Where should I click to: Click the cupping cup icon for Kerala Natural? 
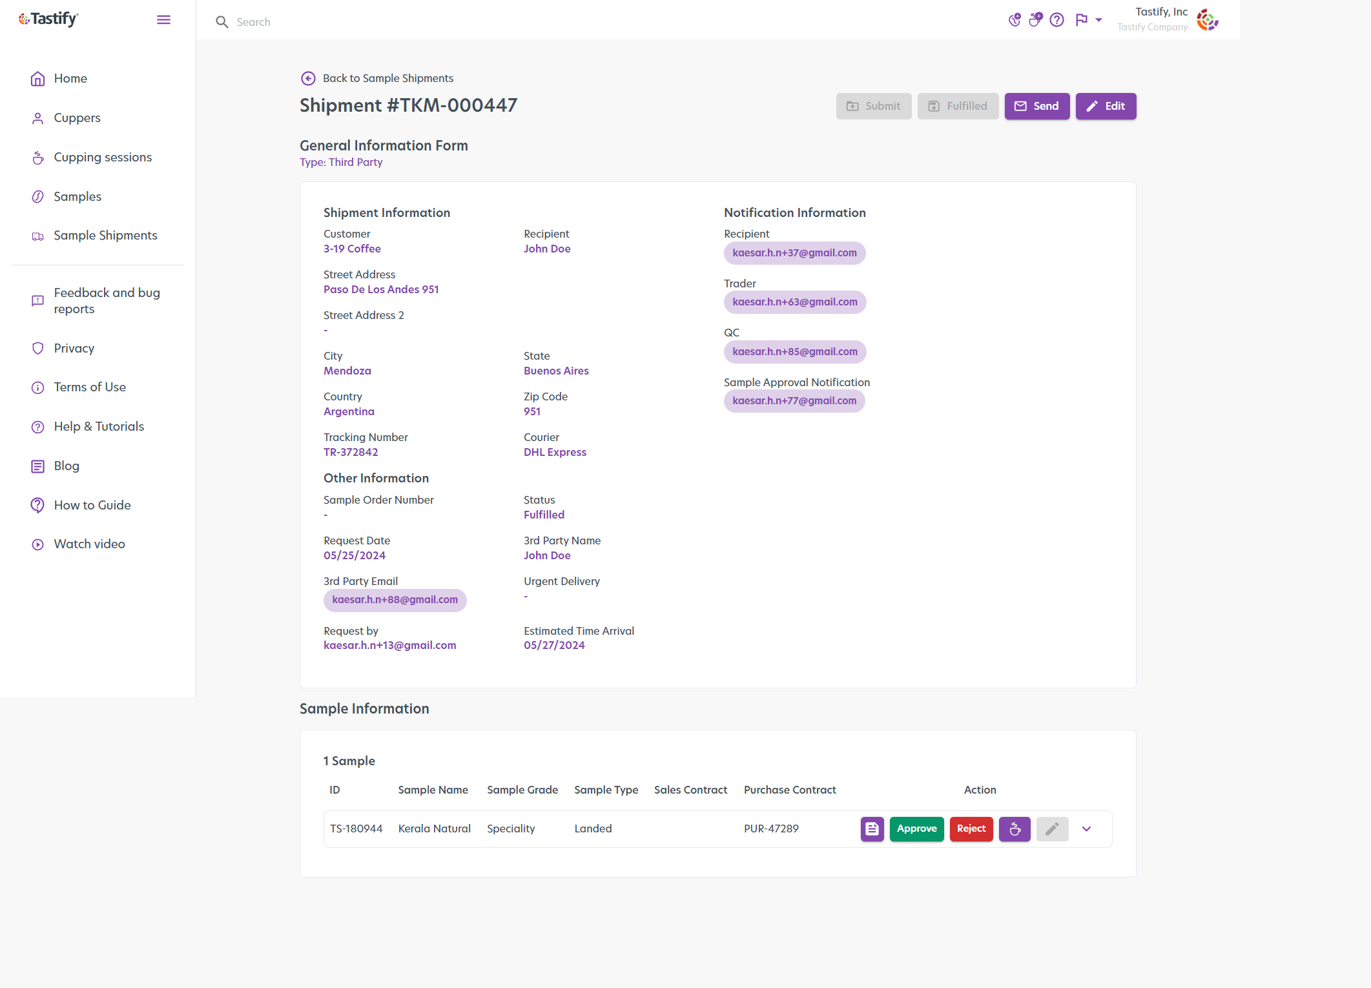coord(1015,828)
